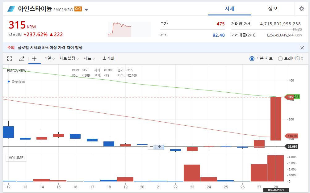The image size is (310, 193).
Task: Dismiss the price difference warning banner
Action: pos(302,47)
